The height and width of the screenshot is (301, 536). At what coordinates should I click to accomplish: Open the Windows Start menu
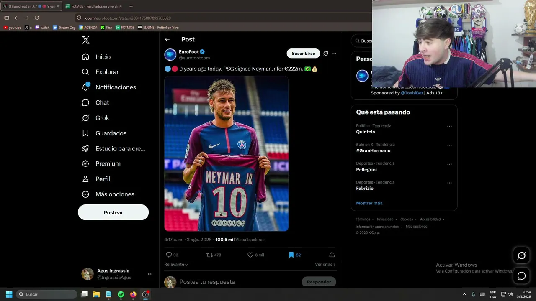pyautogui.click(x=9, y=294)
